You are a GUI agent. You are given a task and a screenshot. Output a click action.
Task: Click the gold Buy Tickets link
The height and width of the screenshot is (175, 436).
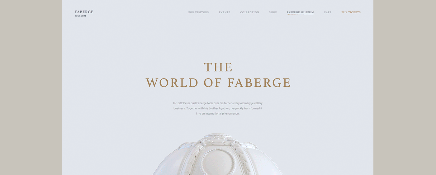(x=351, y=12)
